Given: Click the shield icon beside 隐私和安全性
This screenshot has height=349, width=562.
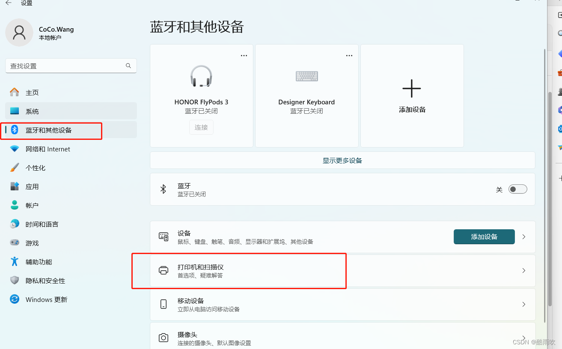Looking at the screenshot, I should pos(15,280).
